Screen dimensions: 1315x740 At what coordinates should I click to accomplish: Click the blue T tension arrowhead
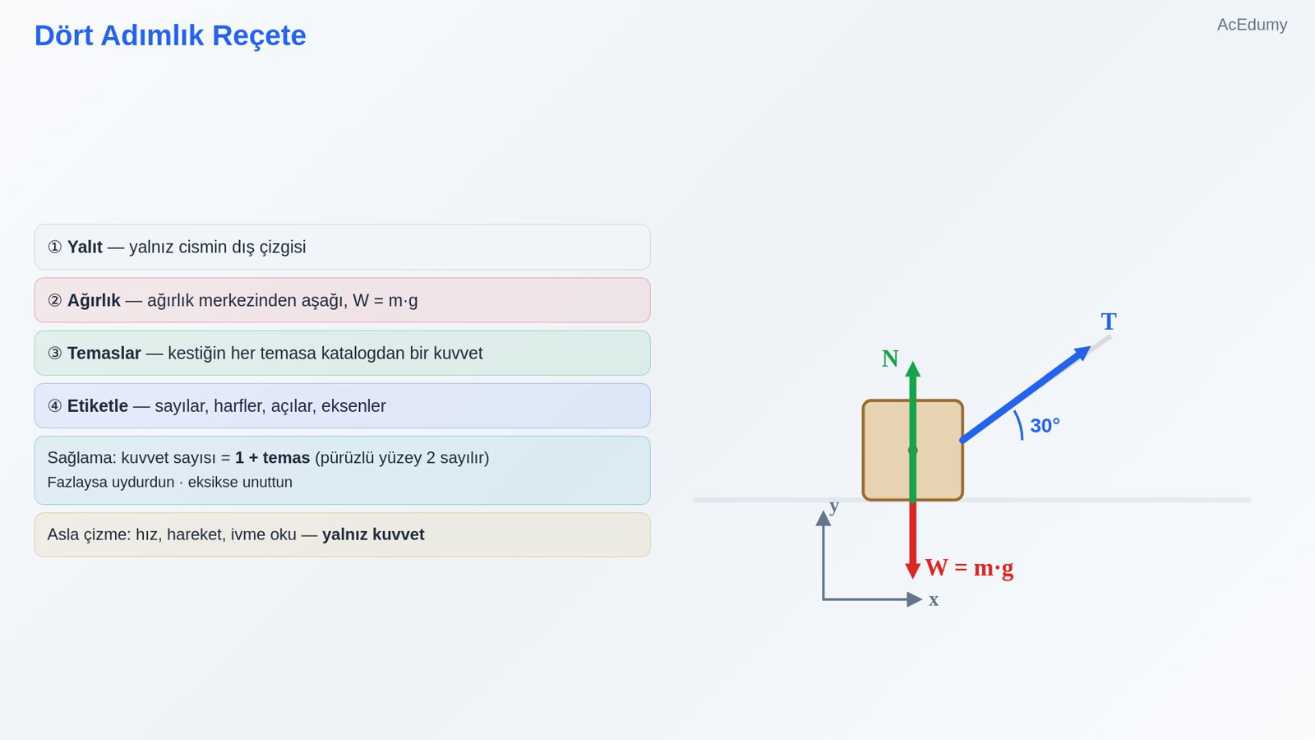(1083, 353)
